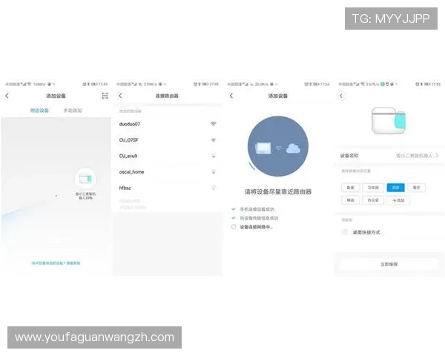445x356 pixels.
Task: Switch to the 附近设备 tab
Action: click(39, 111)
